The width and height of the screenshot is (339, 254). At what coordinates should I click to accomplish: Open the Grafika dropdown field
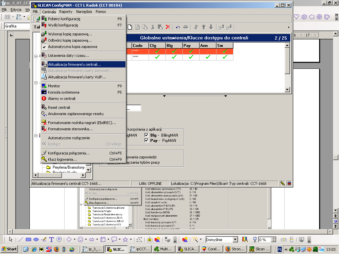(17, 26)
